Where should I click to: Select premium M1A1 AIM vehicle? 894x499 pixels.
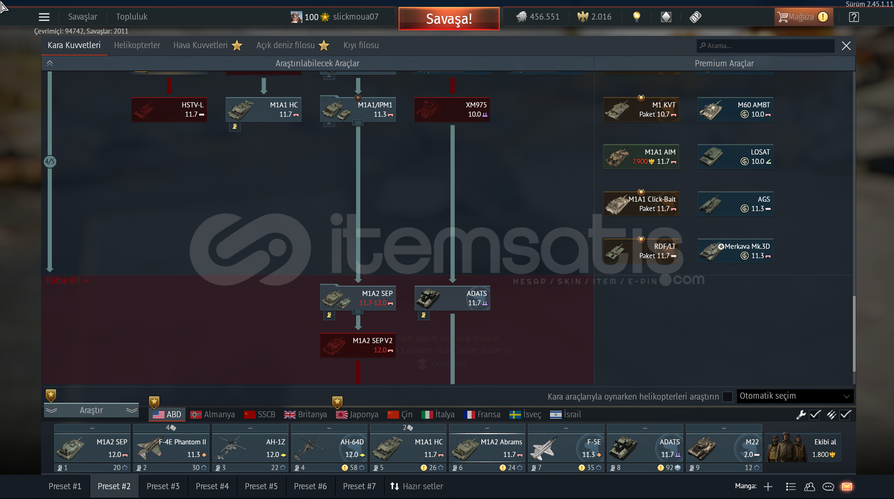pos(641,157)
